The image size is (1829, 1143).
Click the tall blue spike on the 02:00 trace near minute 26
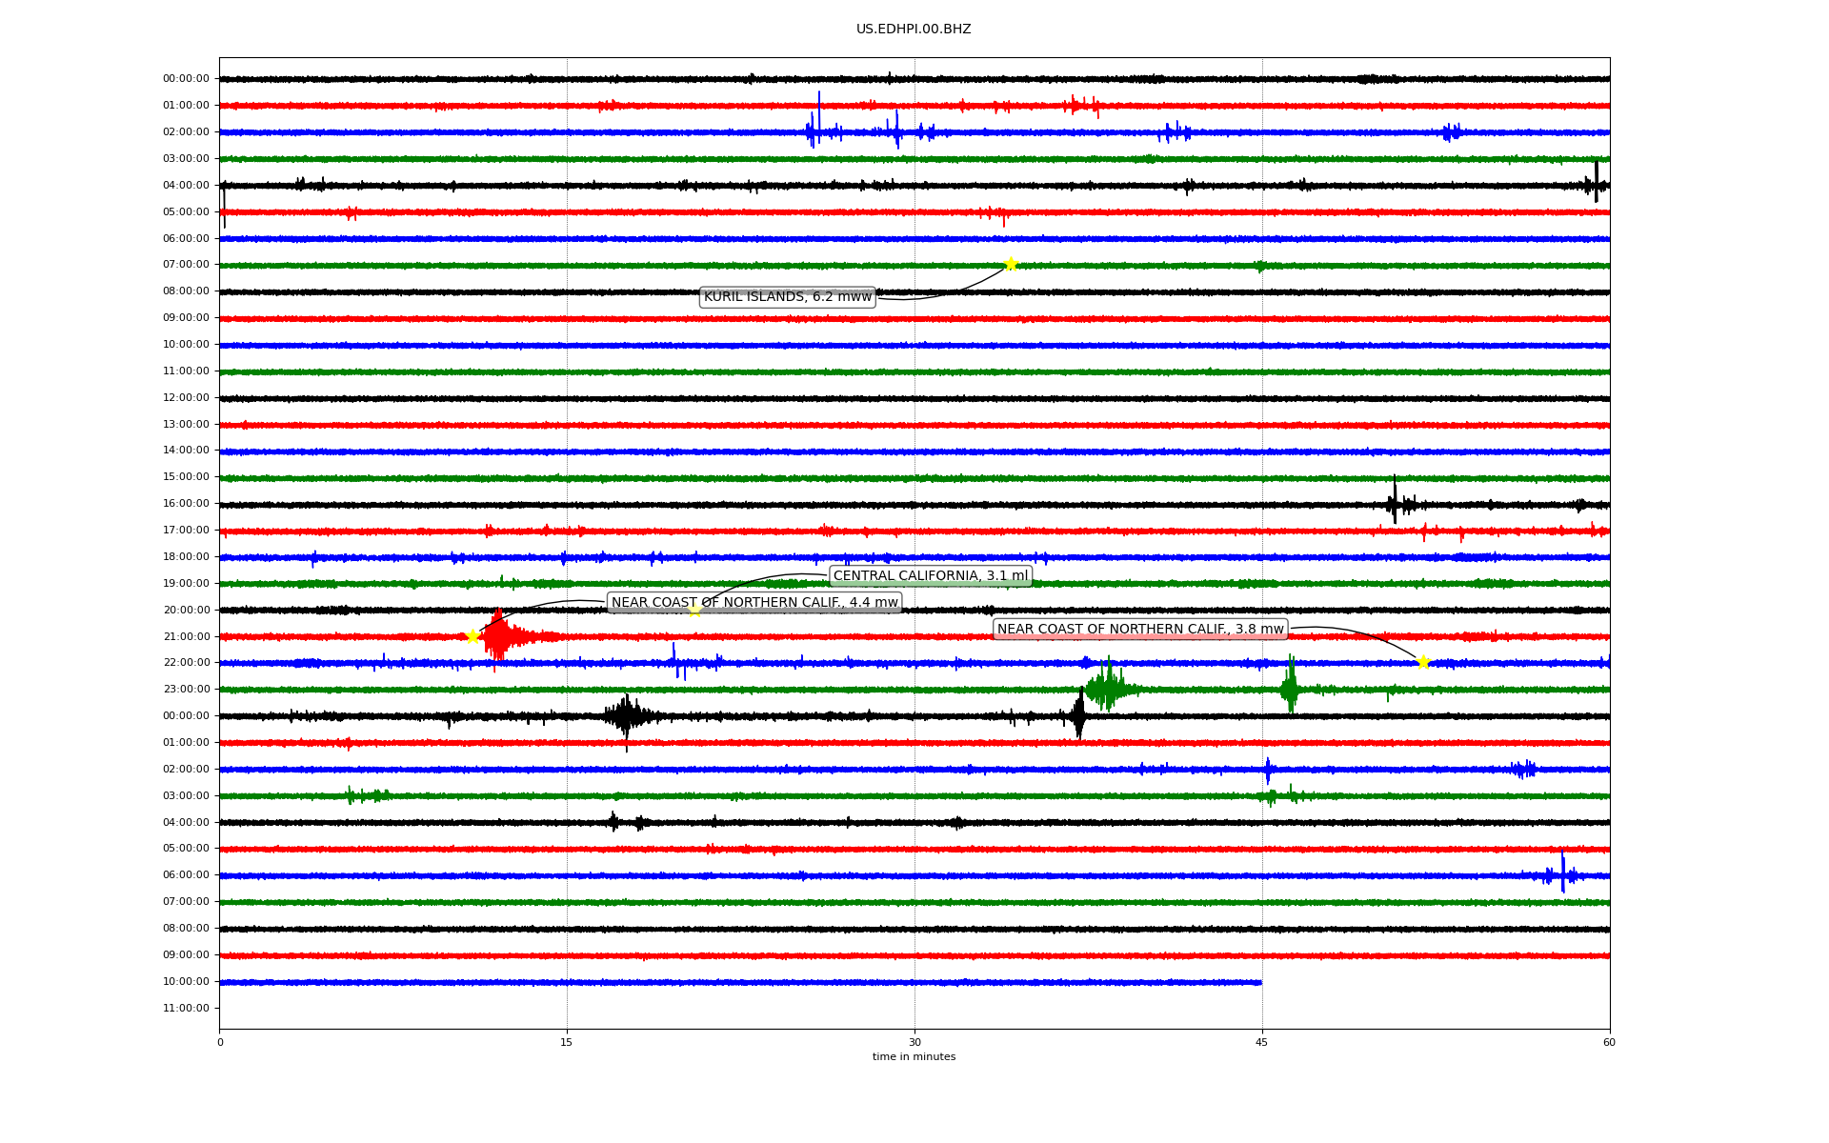(818, 119)
